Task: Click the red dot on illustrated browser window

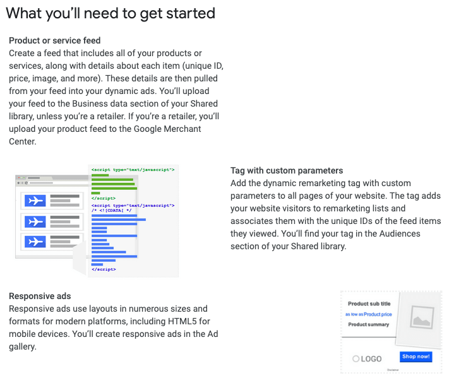Action: 18,177
